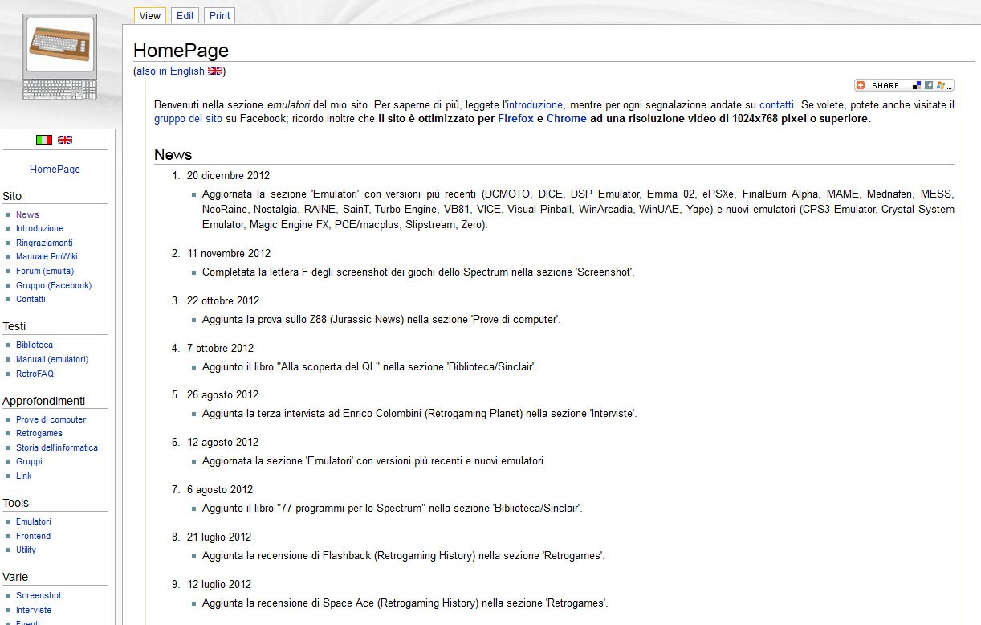Screen dimensions: 981x625
Task: Open Contatti in the sidebar
Action: point(31,299)
